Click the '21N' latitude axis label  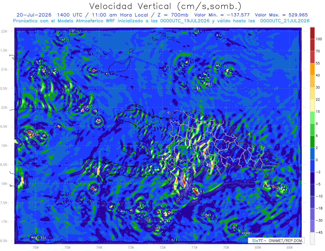tap(4, 69)
